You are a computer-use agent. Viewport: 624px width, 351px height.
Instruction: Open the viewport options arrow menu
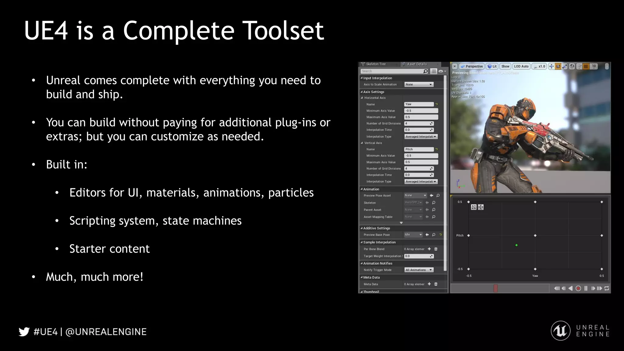[455, 66]
